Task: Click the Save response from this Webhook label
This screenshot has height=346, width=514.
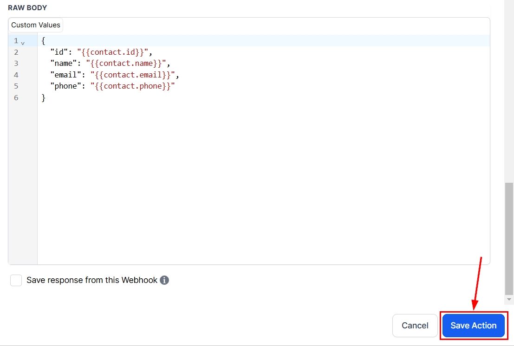Action: (92, 280)
